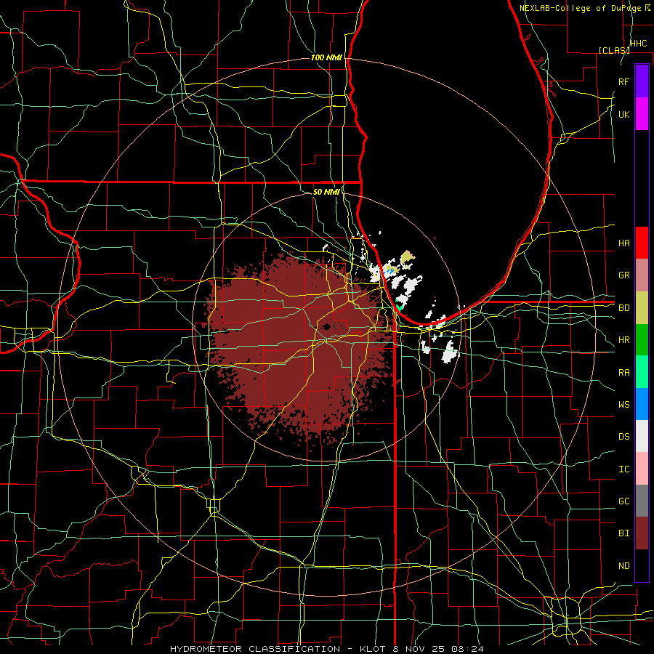Screen dimensions: 654x654
Task: Click the RA legend label
Action: click(624, 373)
